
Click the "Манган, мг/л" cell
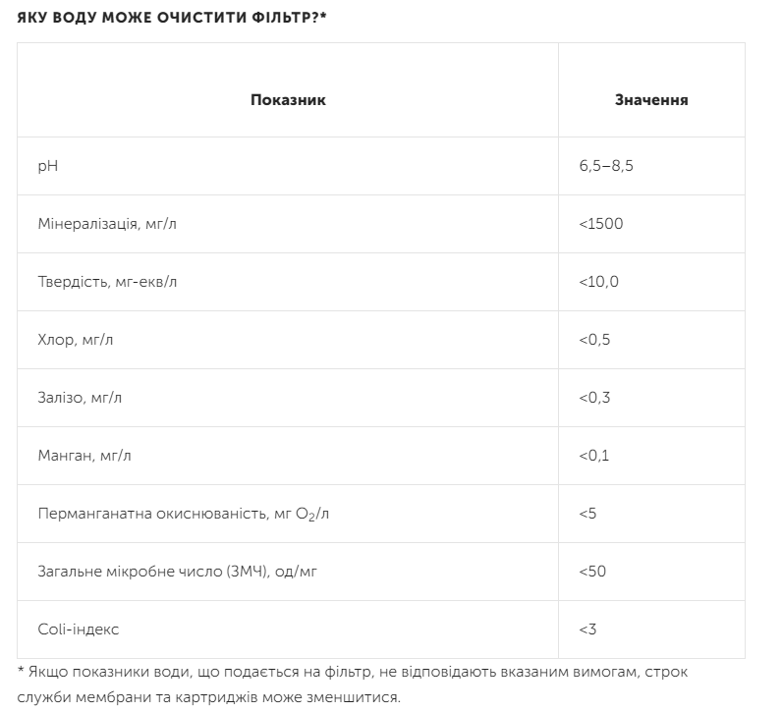click(x=89, y=456)
